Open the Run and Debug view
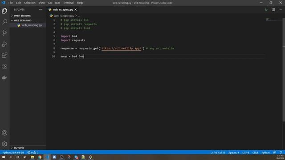Image resolution: width=285 pixels, height=160 pixels. pos(4,44)
